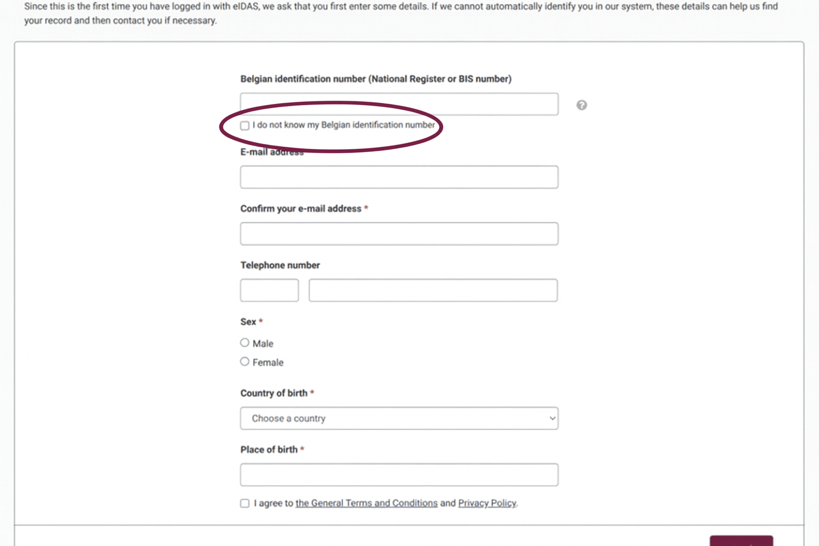The width and height of the screenshot is (819, 546).
Task: Focus the Confirm your e-mail address field
Action: click(399, 234)
